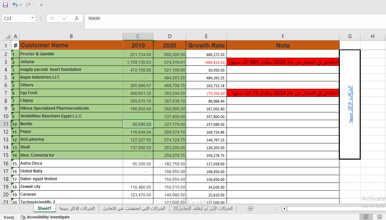Click the Insert Function fx icon
Screen dimensions: 386x220
coord(77,18)
